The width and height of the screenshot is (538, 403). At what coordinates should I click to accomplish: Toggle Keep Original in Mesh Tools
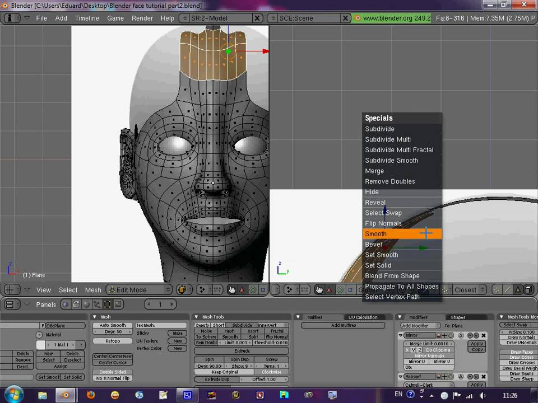(224, 372)
